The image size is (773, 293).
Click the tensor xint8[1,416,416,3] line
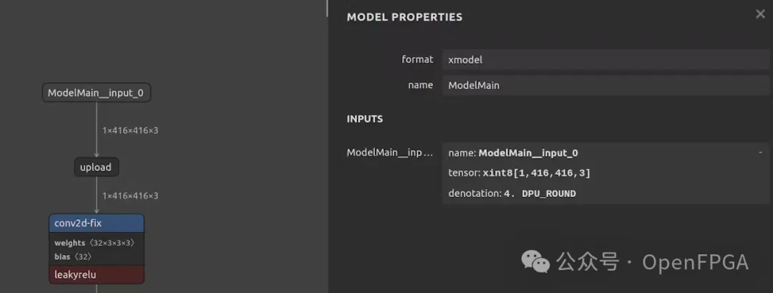pyautogui.click(x=519, y=173)
